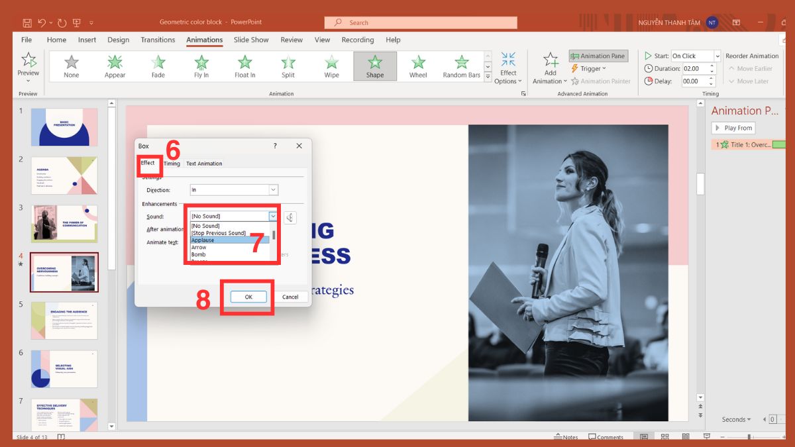Image resolution: width=795 pixels, height=447 pixels.
Task: Select Applause from the sound list
Action: coord(202,240)
